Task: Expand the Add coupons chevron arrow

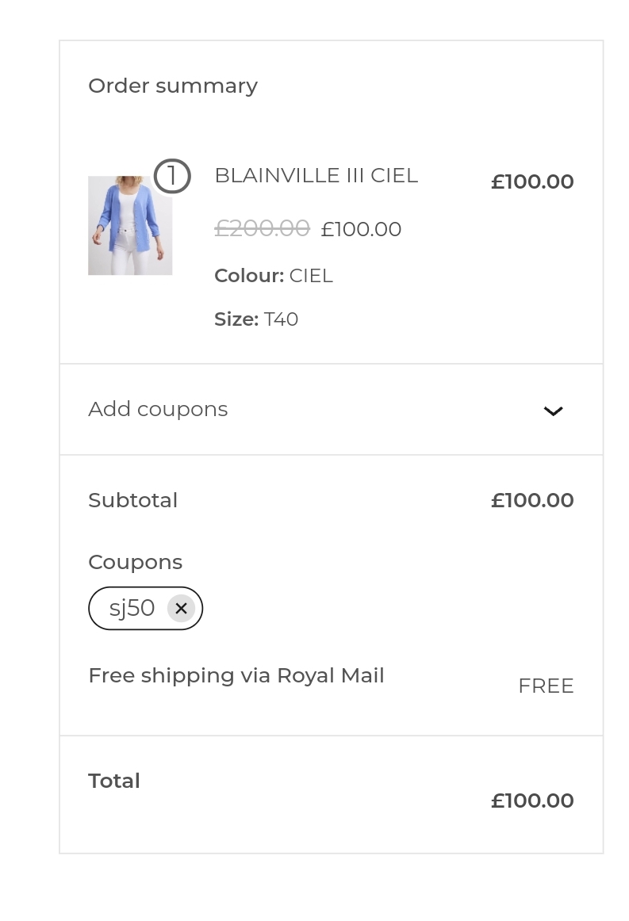Action: point(553,411)
